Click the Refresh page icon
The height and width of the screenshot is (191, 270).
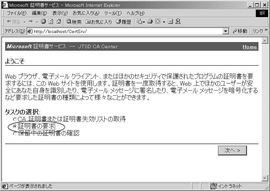(51, 22)
